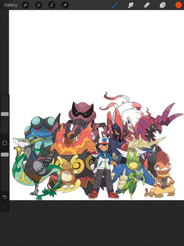
Task: Redo the action with the sidebar arrow
Action: click(5, 206)
